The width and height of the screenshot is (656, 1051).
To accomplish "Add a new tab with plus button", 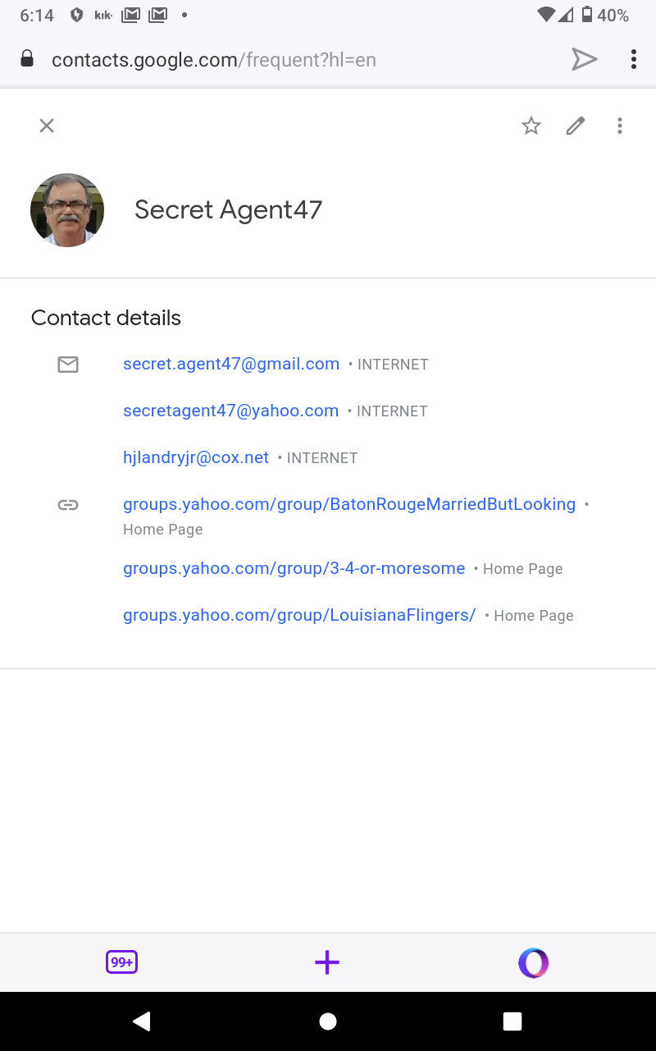I will click(327, 962).
